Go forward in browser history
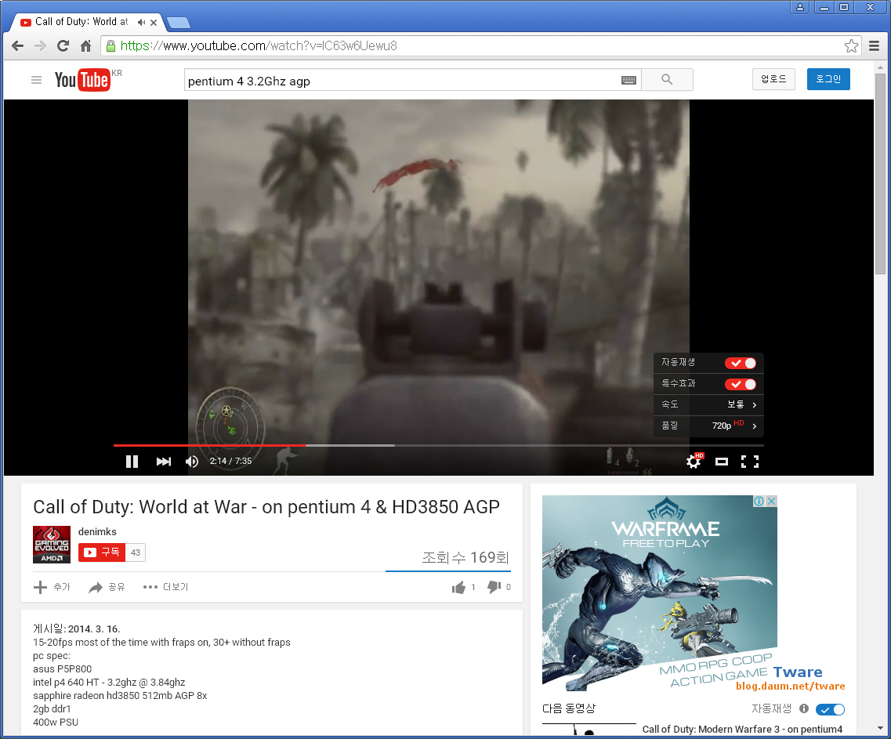891x739 pixels. (x=40, y=46)
